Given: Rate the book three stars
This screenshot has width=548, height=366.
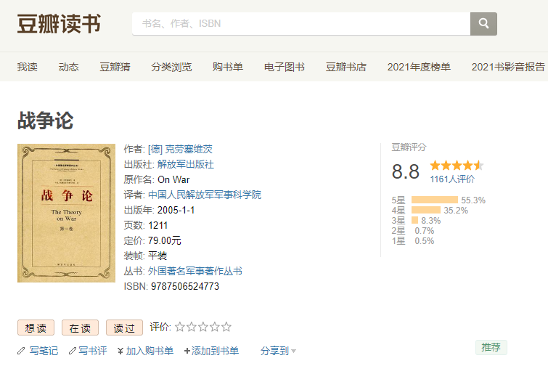Looking at the screenshot, I should pos(203,327).
